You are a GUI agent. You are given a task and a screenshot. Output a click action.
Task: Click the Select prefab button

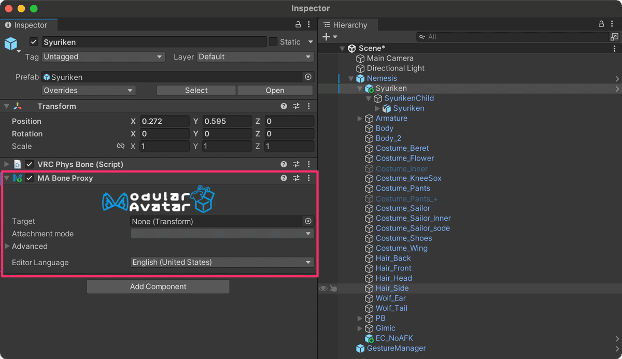click(196, 90)
